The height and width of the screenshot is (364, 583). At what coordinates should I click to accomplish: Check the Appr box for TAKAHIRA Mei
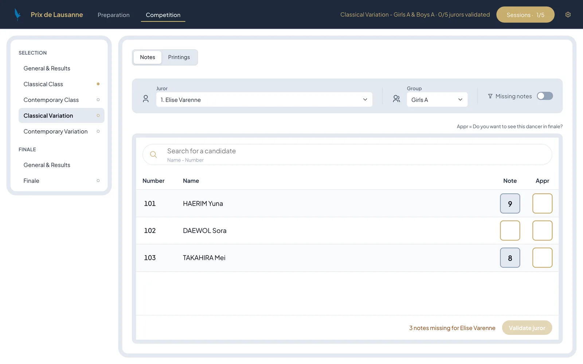click(542, 258)
